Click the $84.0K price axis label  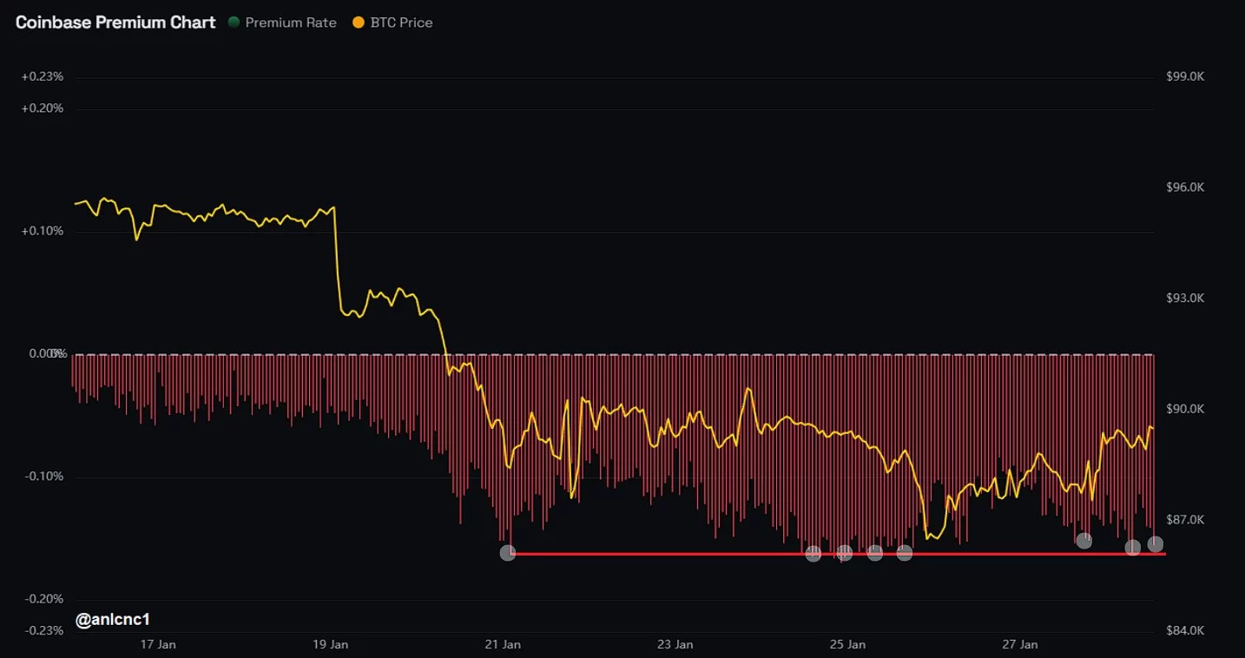point(1185,630)
